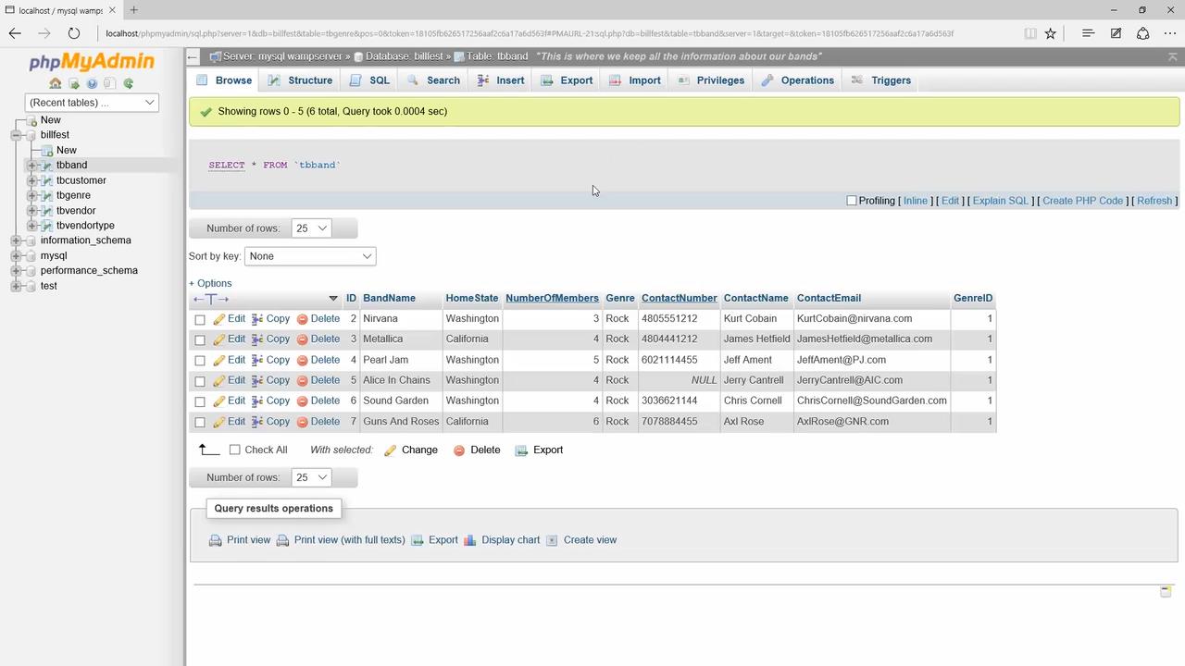Open Print view under Query results operations
1185x666 pixels.
240,540
